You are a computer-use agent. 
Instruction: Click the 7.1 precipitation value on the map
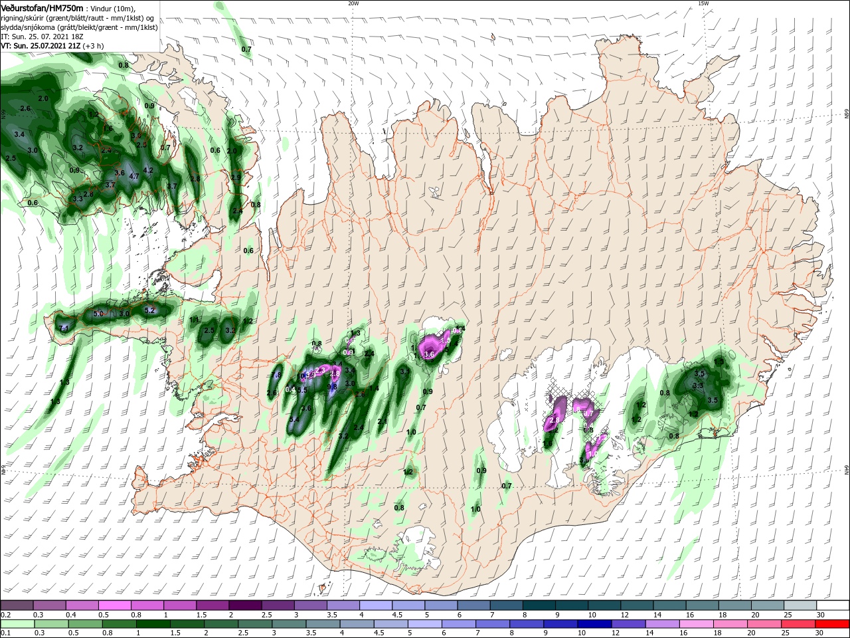(64, 328)
